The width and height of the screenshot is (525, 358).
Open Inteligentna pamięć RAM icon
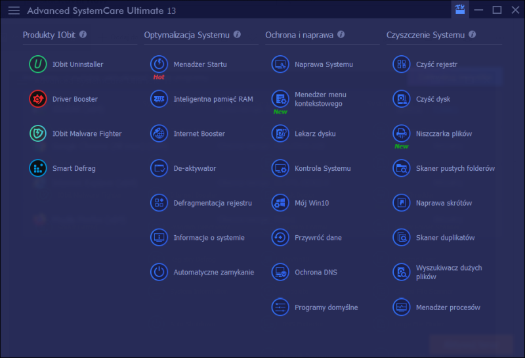pyautogui.click(x=159, y=99)
